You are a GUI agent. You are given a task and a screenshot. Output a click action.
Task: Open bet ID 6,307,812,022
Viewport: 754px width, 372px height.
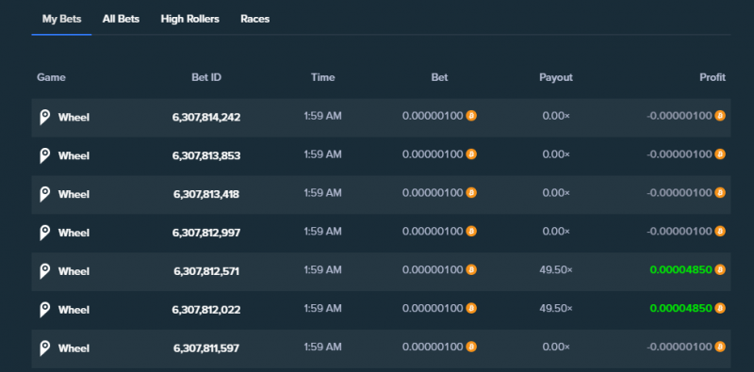[206, 310]
